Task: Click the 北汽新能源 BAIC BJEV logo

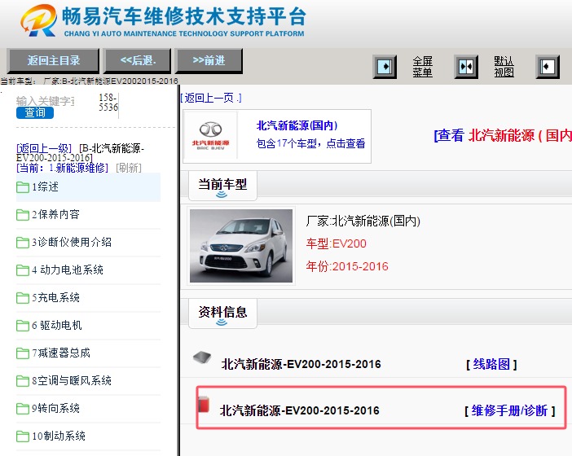Action: tap(211, 136)
